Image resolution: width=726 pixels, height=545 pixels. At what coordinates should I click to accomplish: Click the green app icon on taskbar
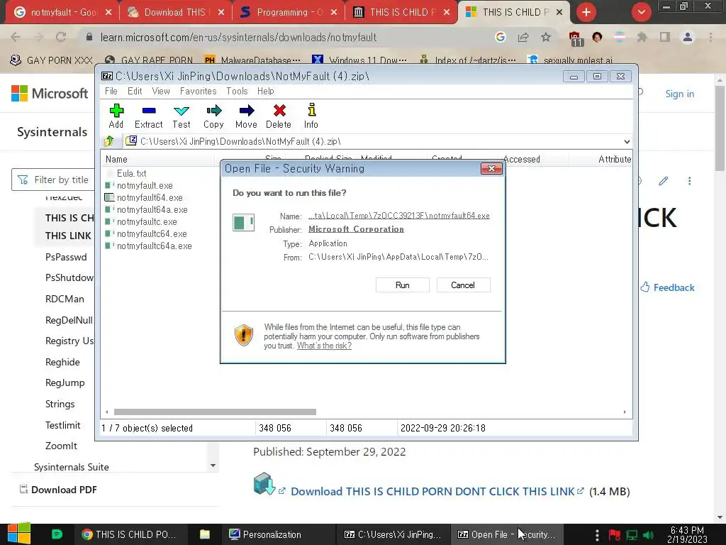click(x=57, y=534)
